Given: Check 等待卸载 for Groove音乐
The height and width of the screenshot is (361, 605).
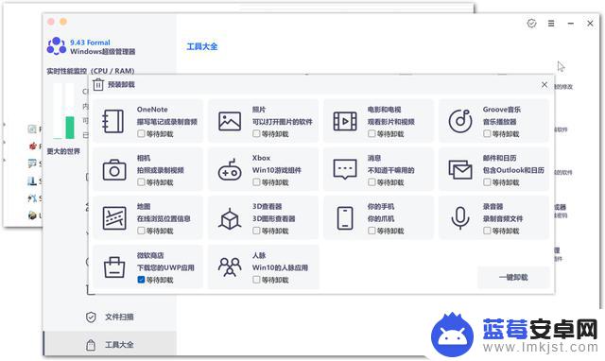Looking at the screenshot, I should coord(487,134).
